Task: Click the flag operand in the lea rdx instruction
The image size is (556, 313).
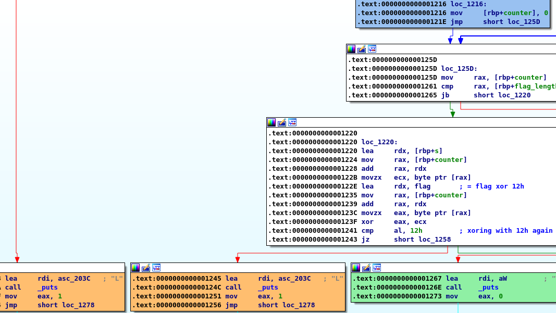Action: (423, 186)
